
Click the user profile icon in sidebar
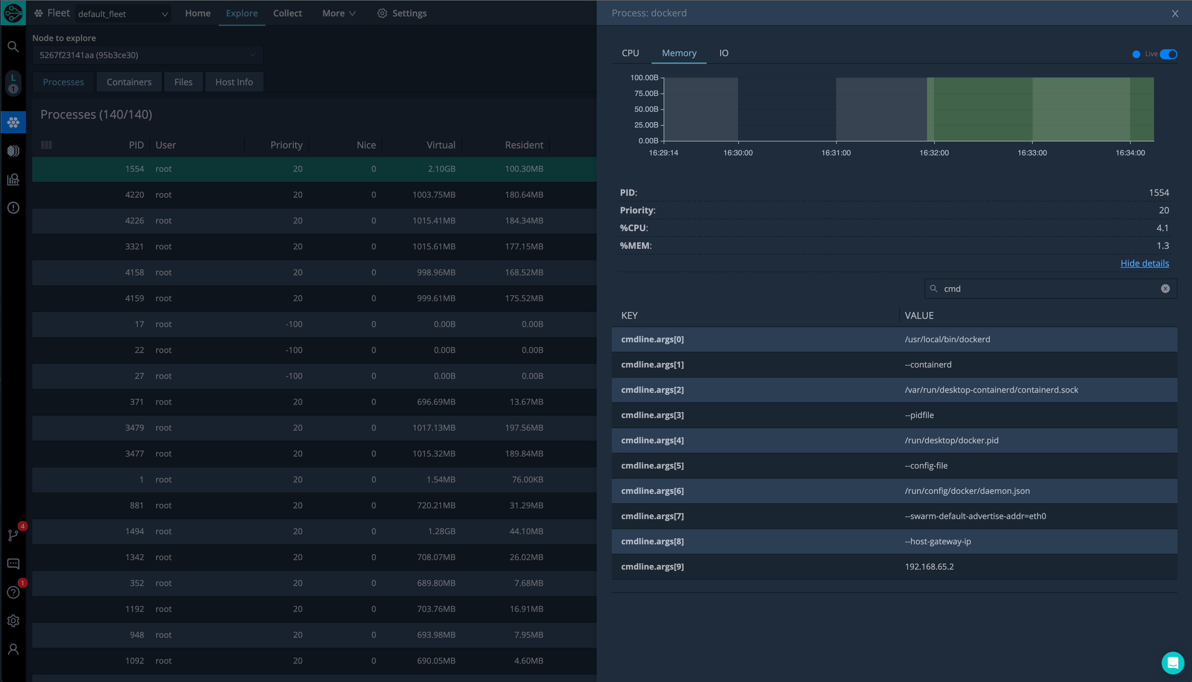click(13, 649)
